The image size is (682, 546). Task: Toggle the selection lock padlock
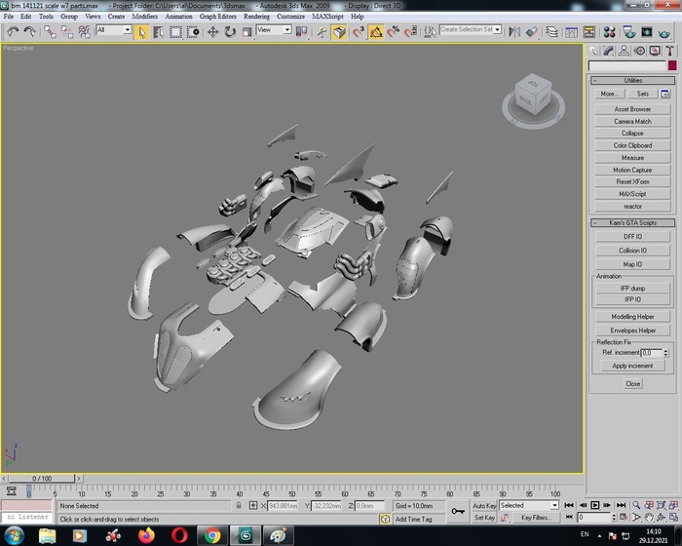(239, 506)
